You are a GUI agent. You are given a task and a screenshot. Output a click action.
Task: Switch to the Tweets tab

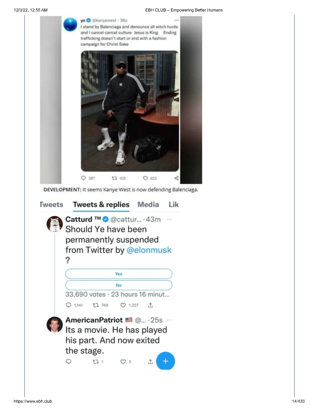(x=52, y=204)
